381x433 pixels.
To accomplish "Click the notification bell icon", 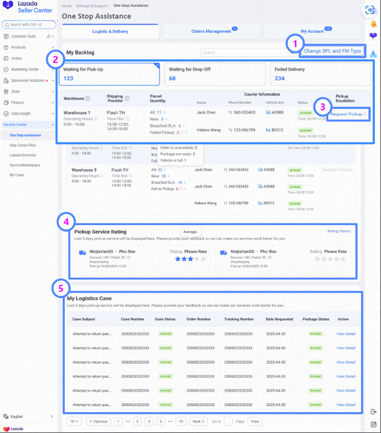I will point(373,24).
